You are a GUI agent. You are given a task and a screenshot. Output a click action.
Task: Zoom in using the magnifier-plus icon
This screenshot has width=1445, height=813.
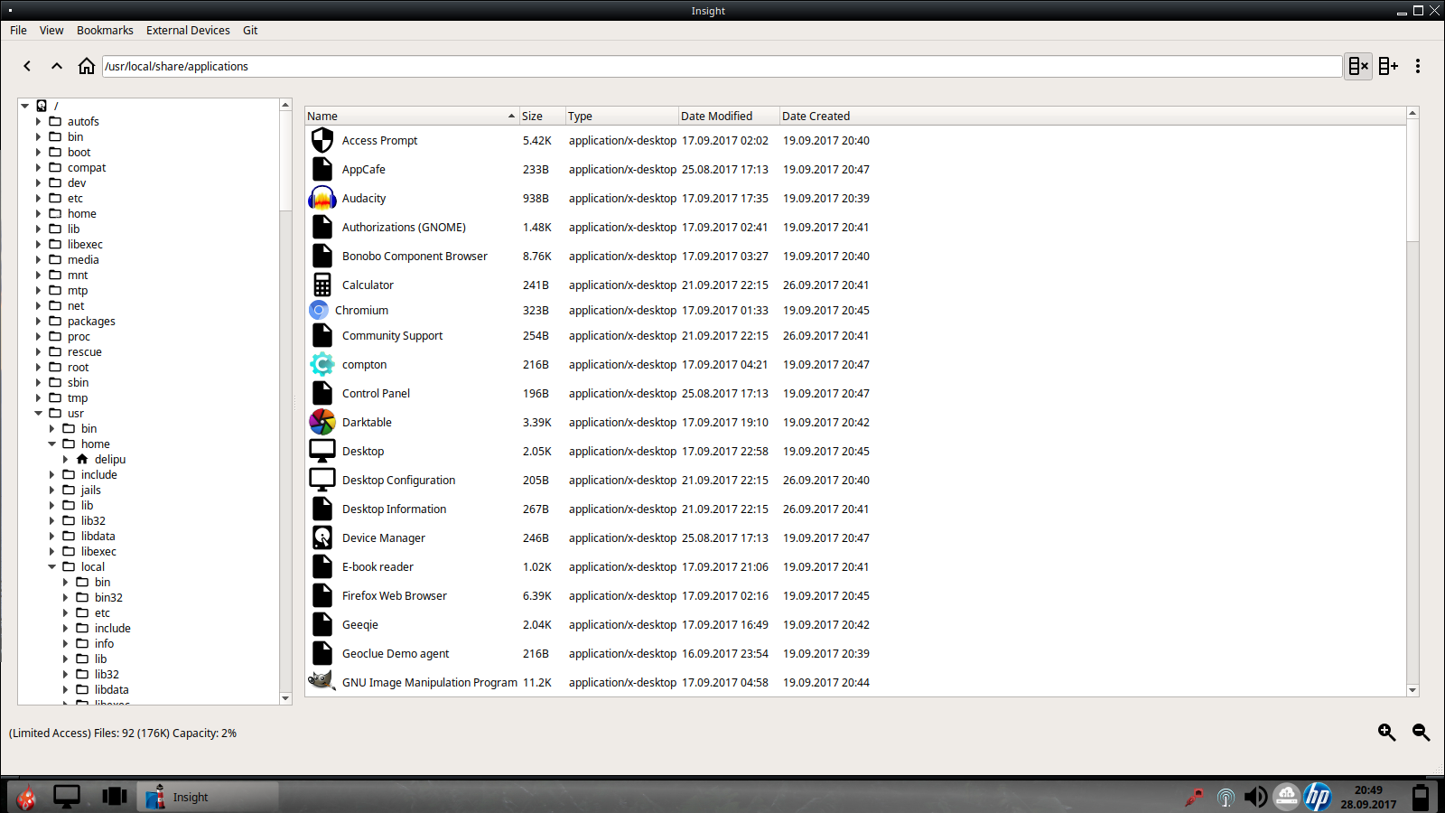[1386, 733]
